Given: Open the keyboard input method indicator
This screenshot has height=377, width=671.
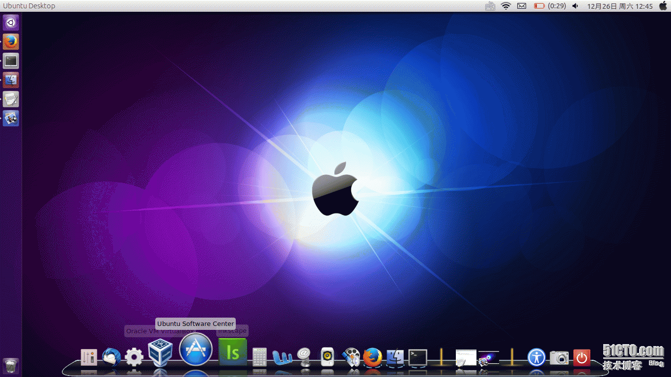Looking at the screenshot, I should coord(490,6).
